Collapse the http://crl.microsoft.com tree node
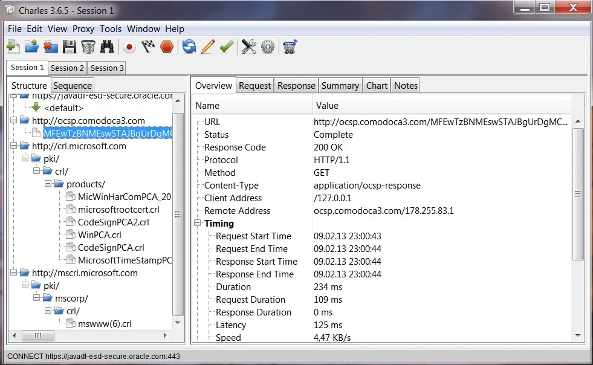593x365 pixels. [14, 146]
